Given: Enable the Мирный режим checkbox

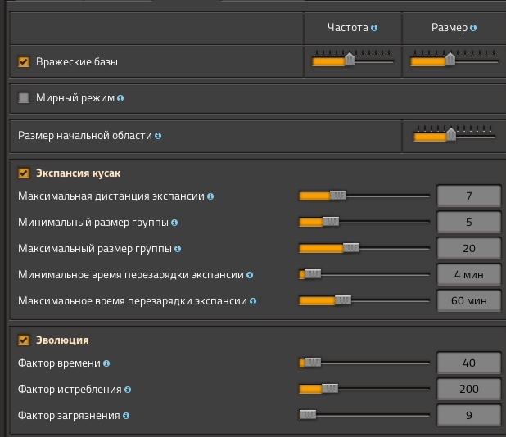Looking at the screenshot, I should click(x=24, y=98).
